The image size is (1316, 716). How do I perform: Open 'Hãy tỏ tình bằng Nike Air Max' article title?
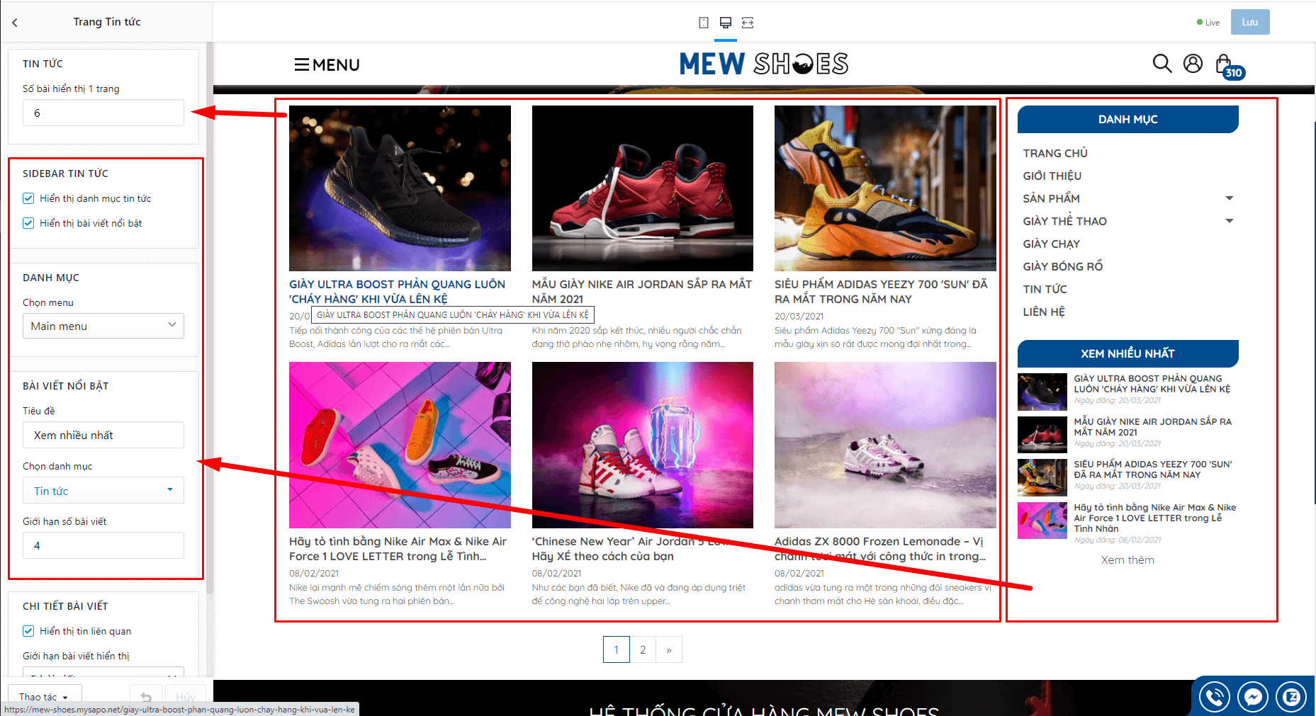coord(398,549)
